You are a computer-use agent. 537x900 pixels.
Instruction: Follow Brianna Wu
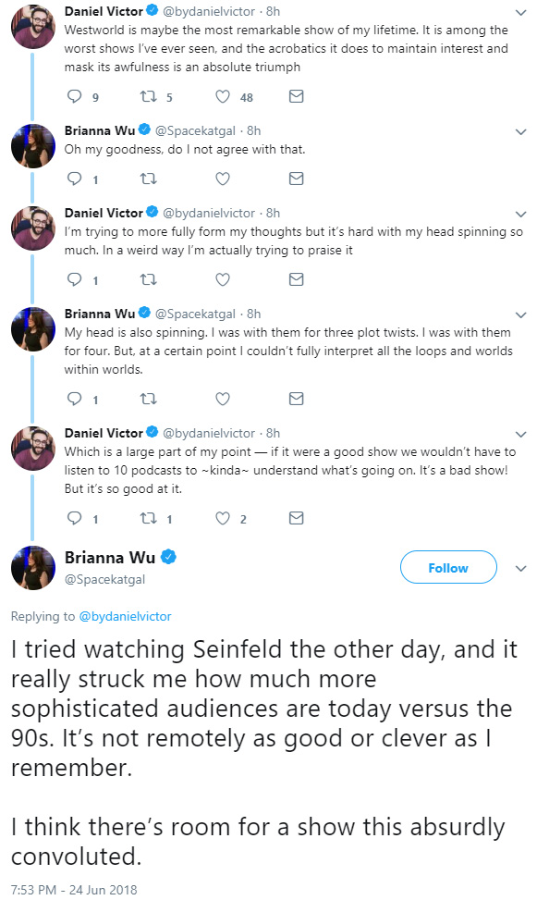448,568
